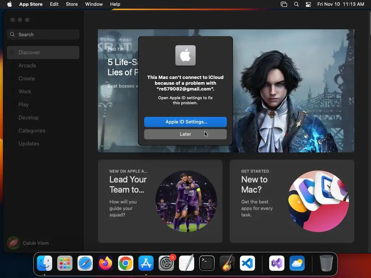This screenshot has width=371, height=278.
Task: Open the Window menu
Action: point(94,4)
